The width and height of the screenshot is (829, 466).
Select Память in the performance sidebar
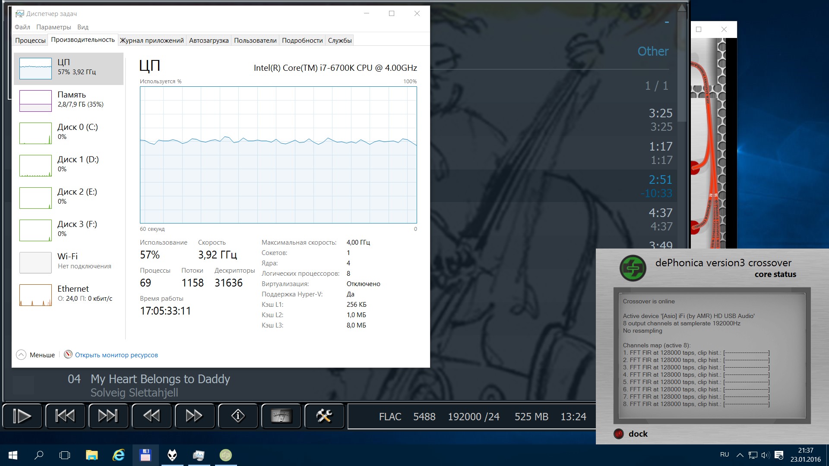(69, 100)
